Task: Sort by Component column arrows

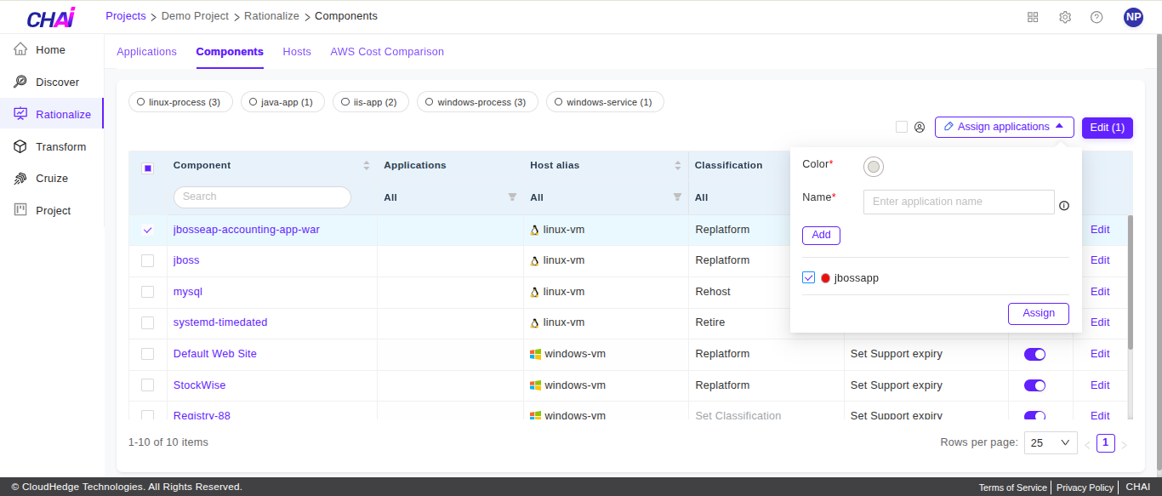Action: pos(367,165)
